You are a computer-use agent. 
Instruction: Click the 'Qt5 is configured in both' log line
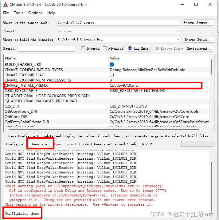(x=88, y=191)
